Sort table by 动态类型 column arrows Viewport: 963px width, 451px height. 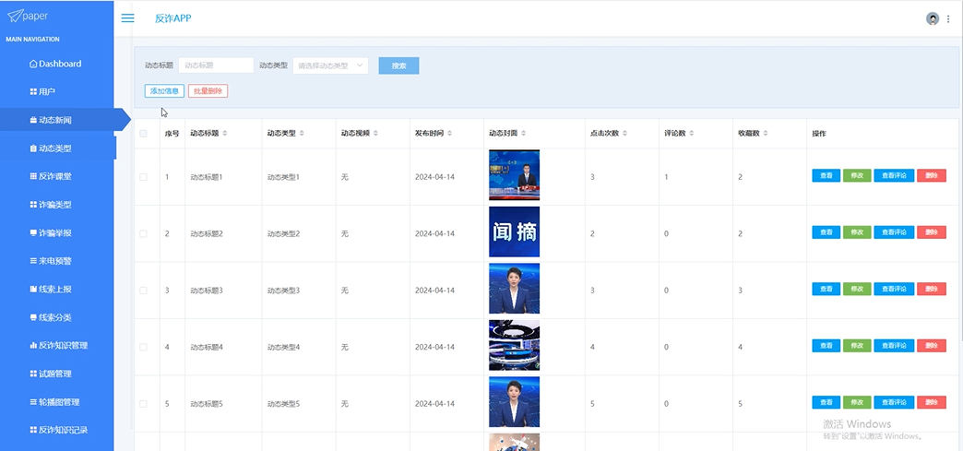click(x=302, y=134)
